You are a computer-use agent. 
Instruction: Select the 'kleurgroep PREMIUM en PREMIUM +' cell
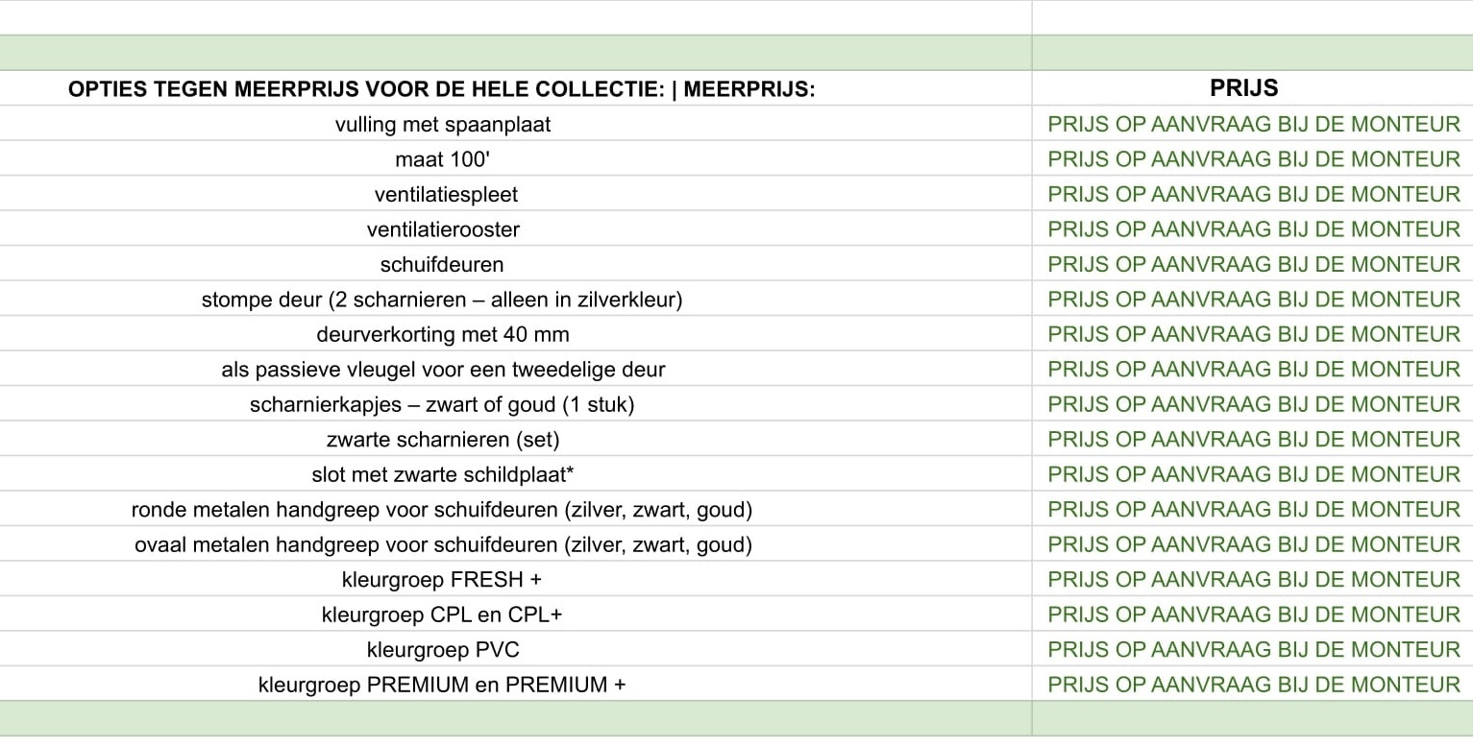coord(442,685)
